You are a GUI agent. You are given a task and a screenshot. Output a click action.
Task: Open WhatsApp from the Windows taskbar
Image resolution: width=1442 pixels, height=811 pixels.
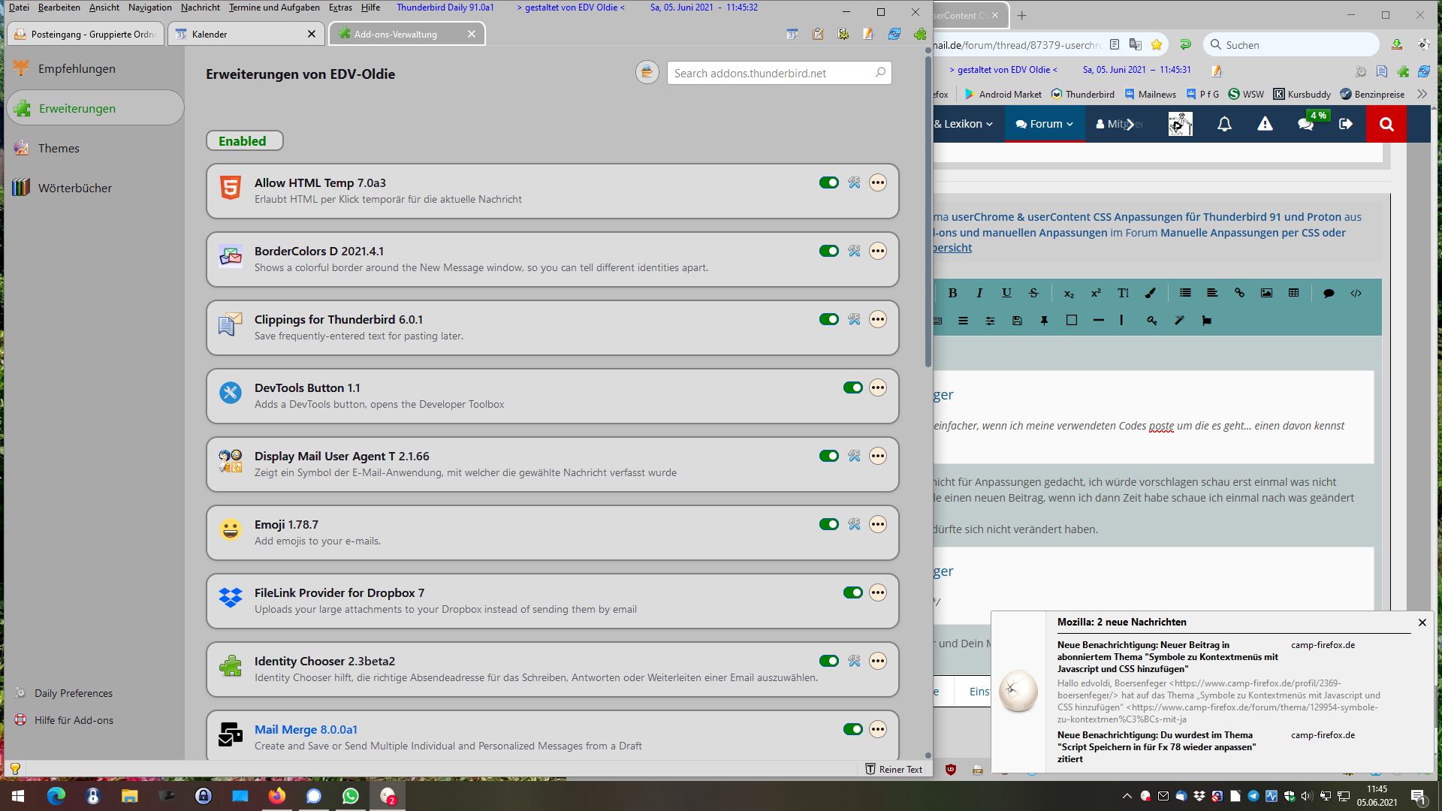tap(351, 796)
